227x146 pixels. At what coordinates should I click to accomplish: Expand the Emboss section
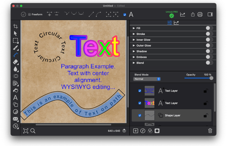pos(134,57)
